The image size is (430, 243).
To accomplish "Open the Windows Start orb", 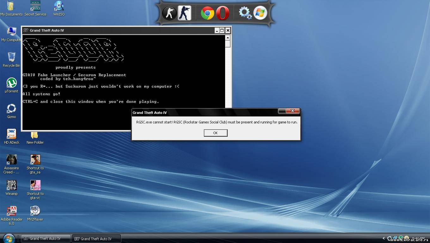I will pos(9,238).
